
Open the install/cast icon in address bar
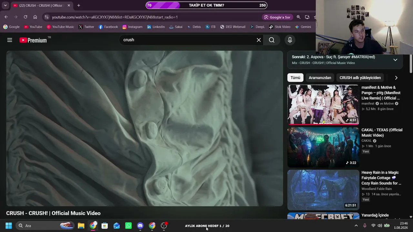point(307,17)
